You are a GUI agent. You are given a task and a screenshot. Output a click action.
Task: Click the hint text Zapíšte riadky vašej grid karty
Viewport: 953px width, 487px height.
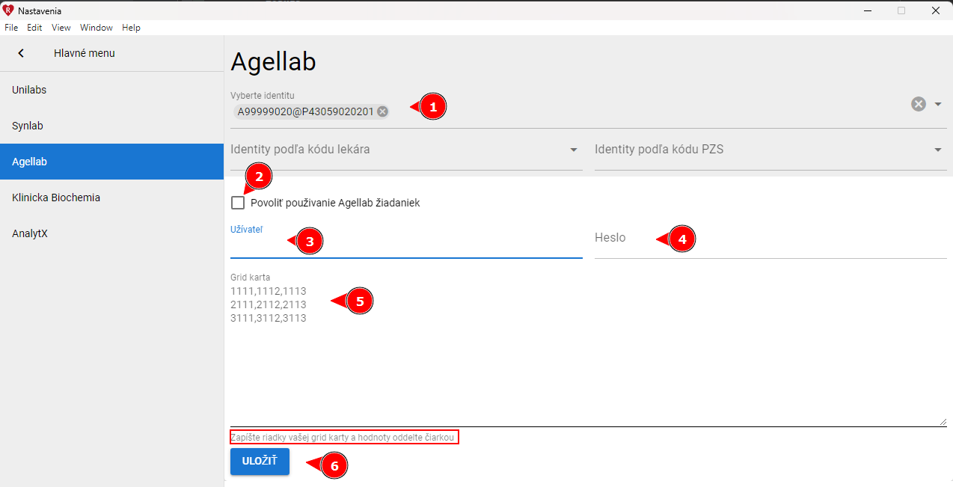tap(344, 437)
